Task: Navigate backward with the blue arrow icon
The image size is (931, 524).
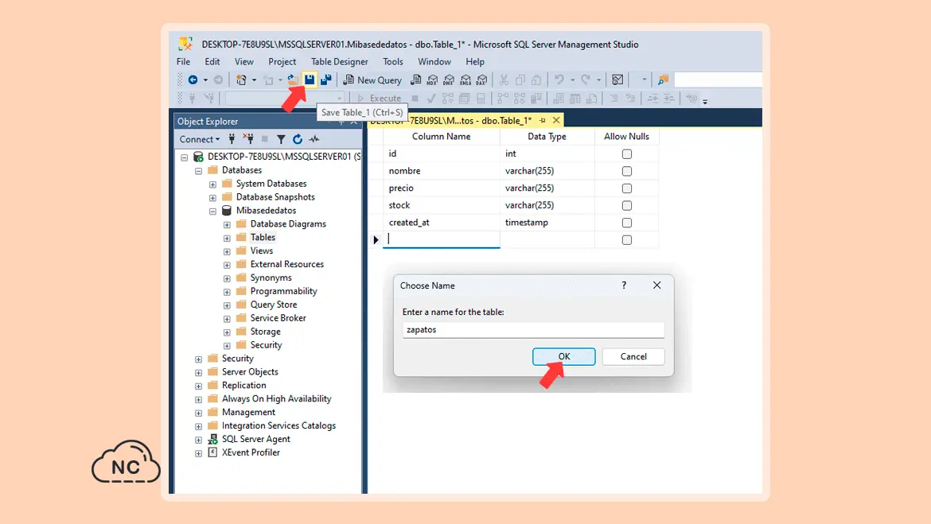Action: tap(193, 80)
